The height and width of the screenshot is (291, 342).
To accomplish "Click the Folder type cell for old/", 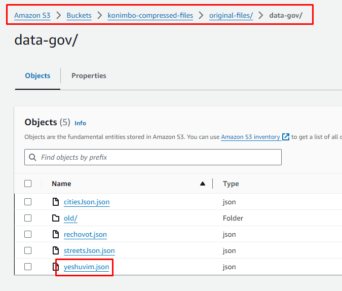I will [233, 218].
